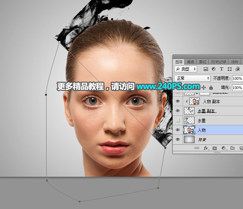Click the link layers chain icon
This screenshot has height=209, width=243.
197,148
